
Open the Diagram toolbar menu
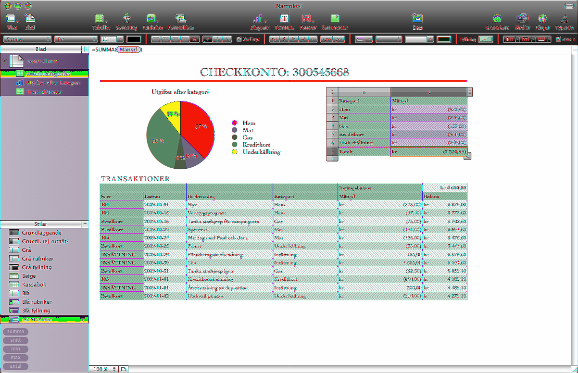coord(260,22)
